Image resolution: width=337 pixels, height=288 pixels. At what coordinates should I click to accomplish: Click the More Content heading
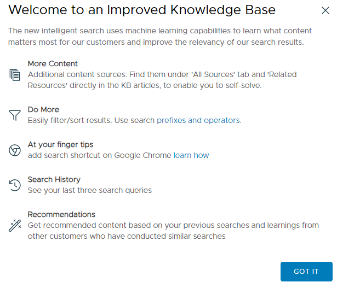coord(53,63)
